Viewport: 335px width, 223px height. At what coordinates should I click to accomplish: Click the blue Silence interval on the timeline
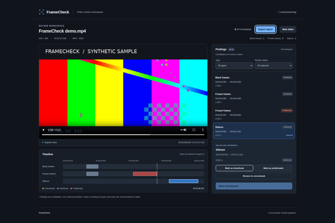tap(184, 181)
